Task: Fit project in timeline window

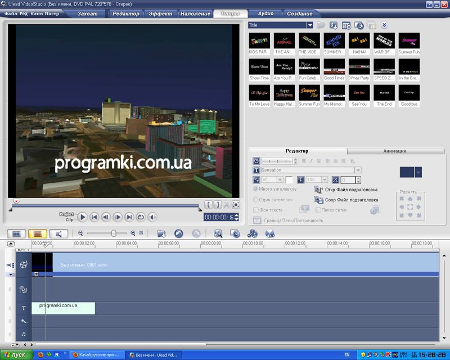Action: [x=141, y=233]
